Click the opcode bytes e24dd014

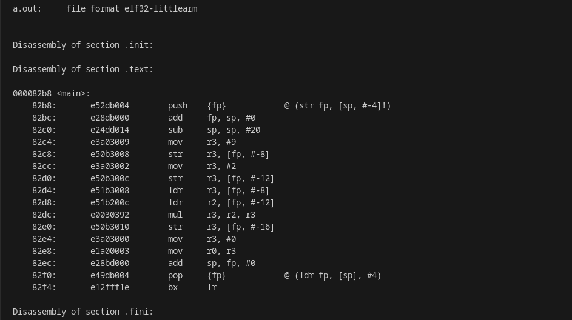[110, 130]
